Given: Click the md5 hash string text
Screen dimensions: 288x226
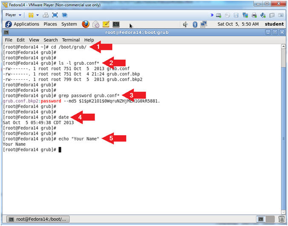Looking at the screenshot, I should (x=119, y=101).
